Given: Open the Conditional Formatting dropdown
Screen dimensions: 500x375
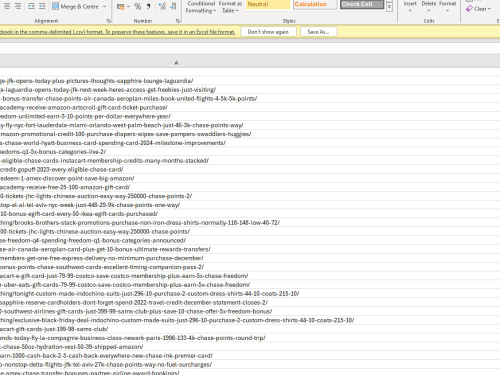Looking at the screenshot, I should [x=200, y=7].
